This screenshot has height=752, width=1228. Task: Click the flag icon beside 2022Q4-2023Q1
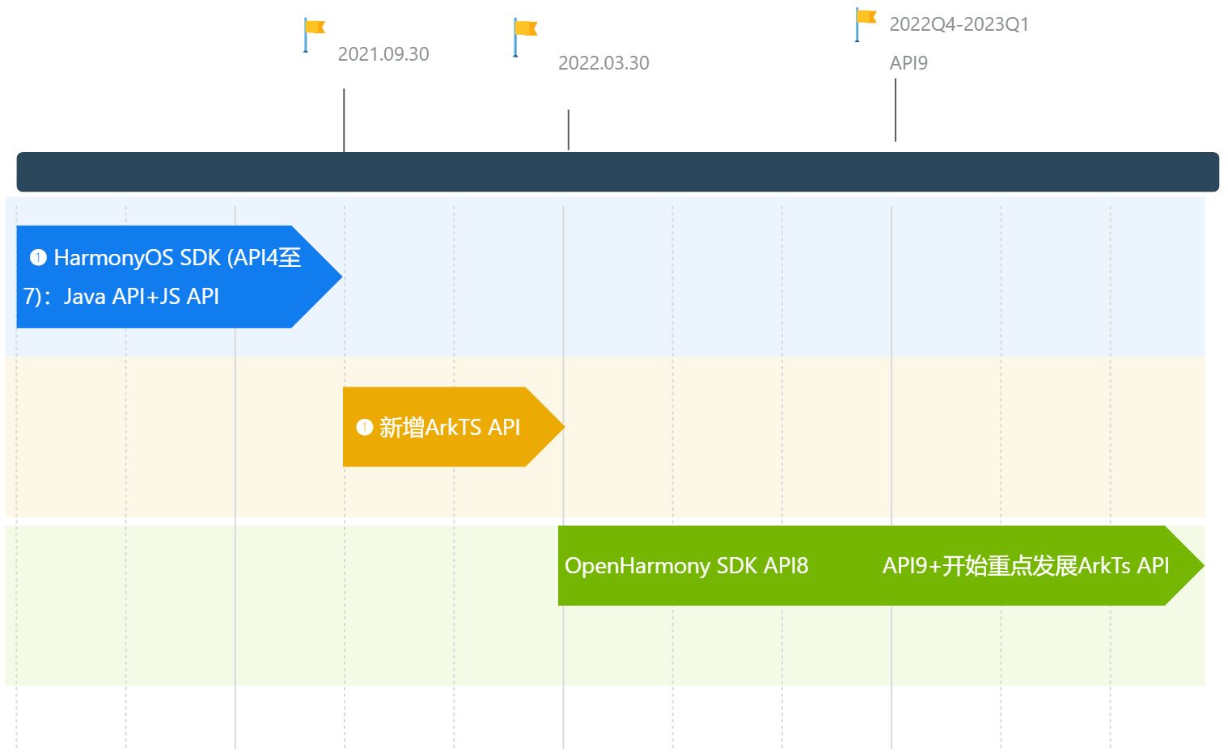pos(866,24)
